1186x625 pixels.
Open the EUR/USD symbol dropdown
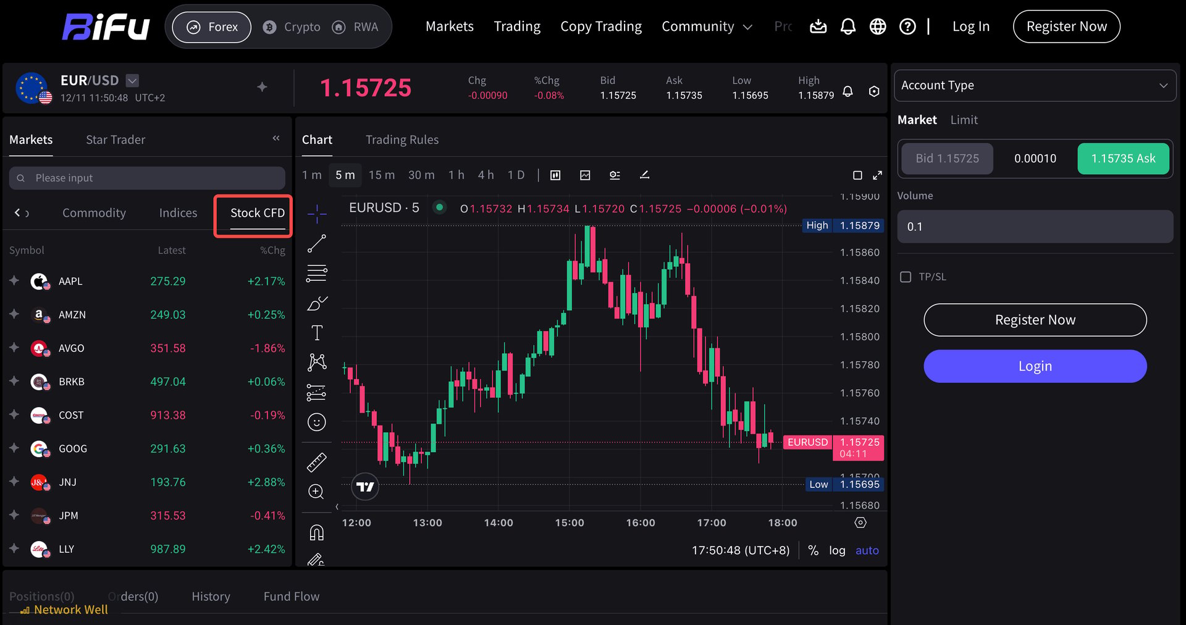[x=132, y=80]
